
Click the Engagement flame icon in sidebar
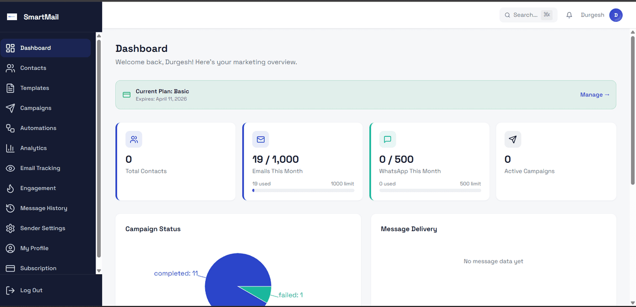tap(10, 188)
